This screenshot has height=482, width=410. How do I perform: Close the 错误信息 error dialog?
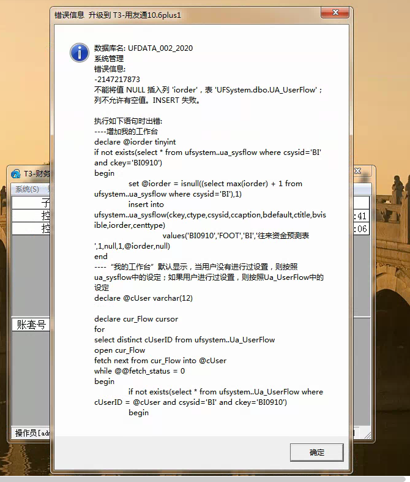pyautogui.click(x=335, y=13)
